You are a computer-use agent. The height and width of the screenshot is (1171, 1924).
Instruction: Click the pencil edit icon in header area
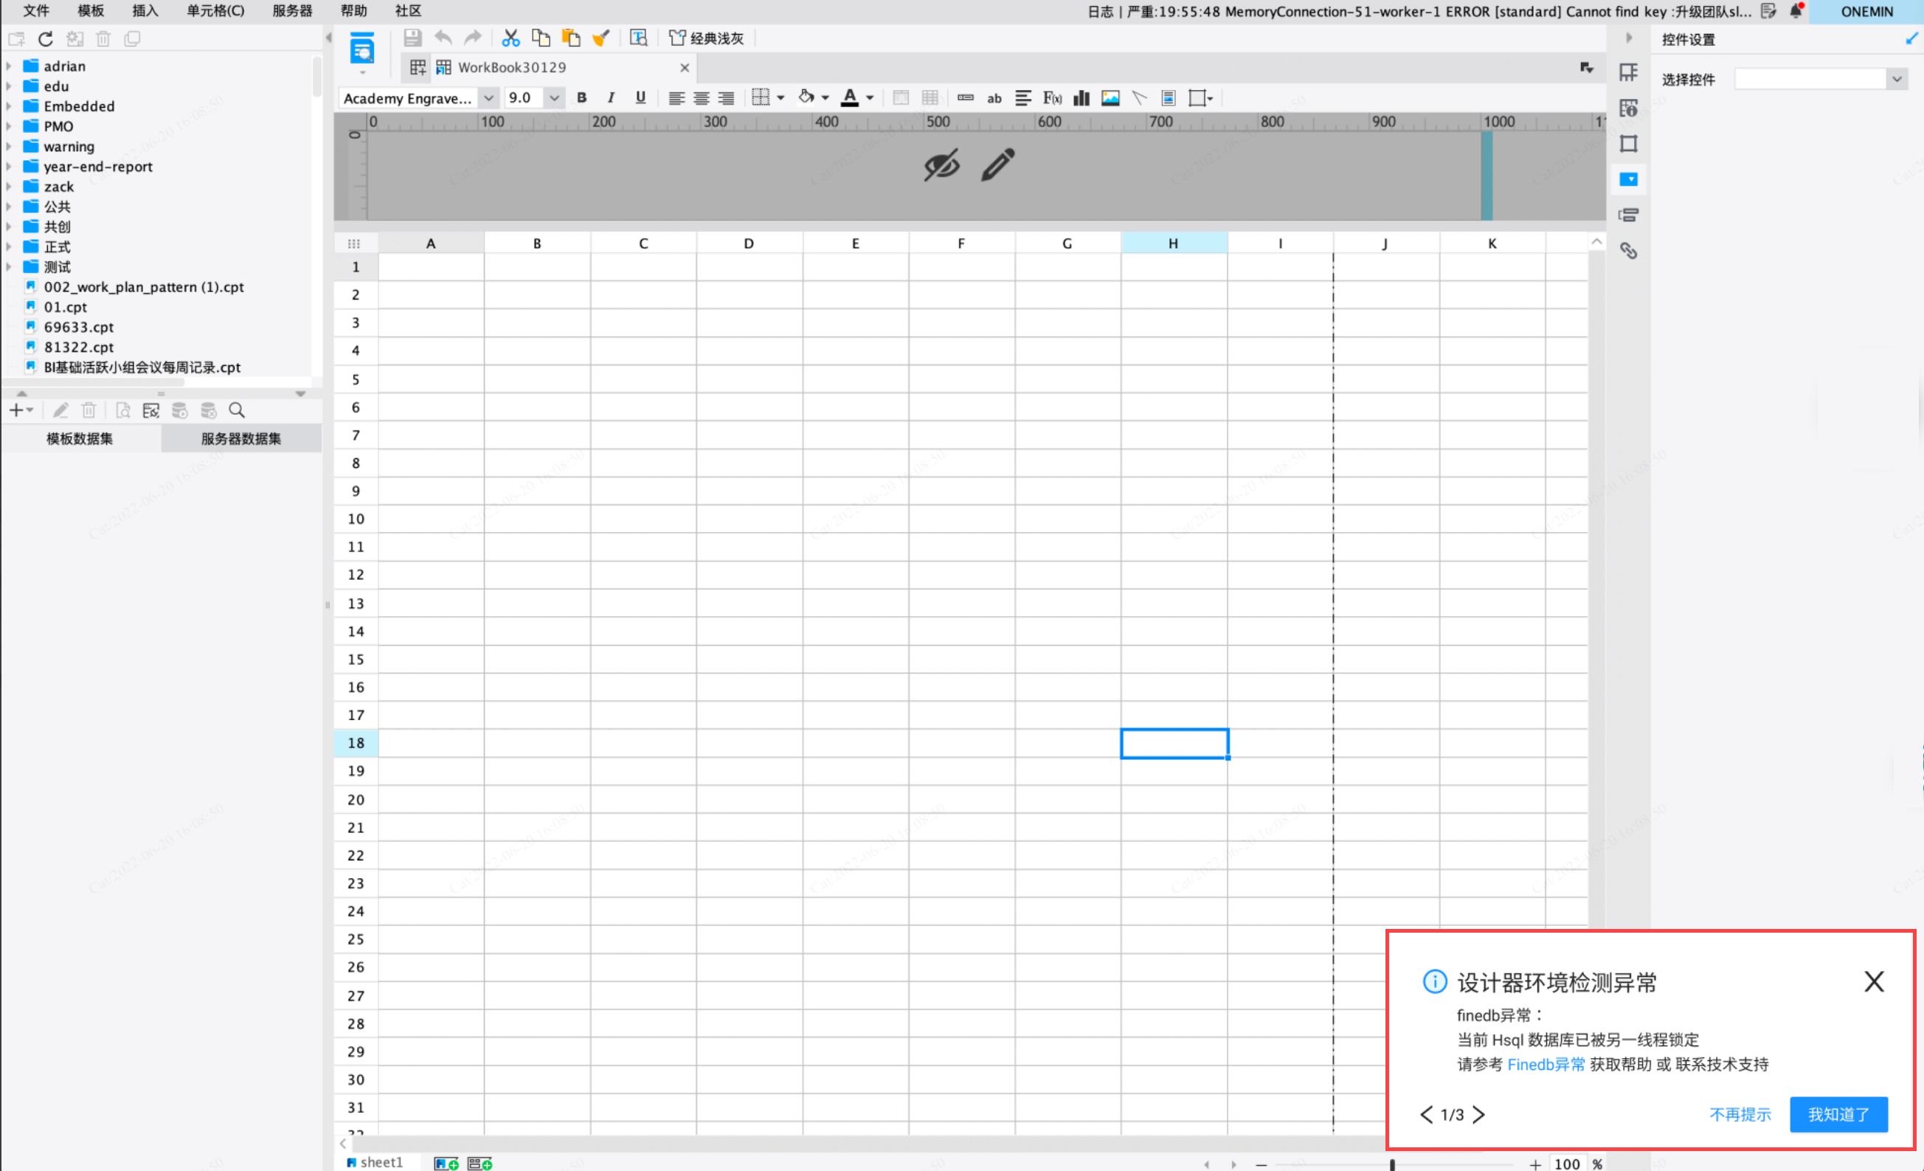pyautogui.click(x=998, y=165)
